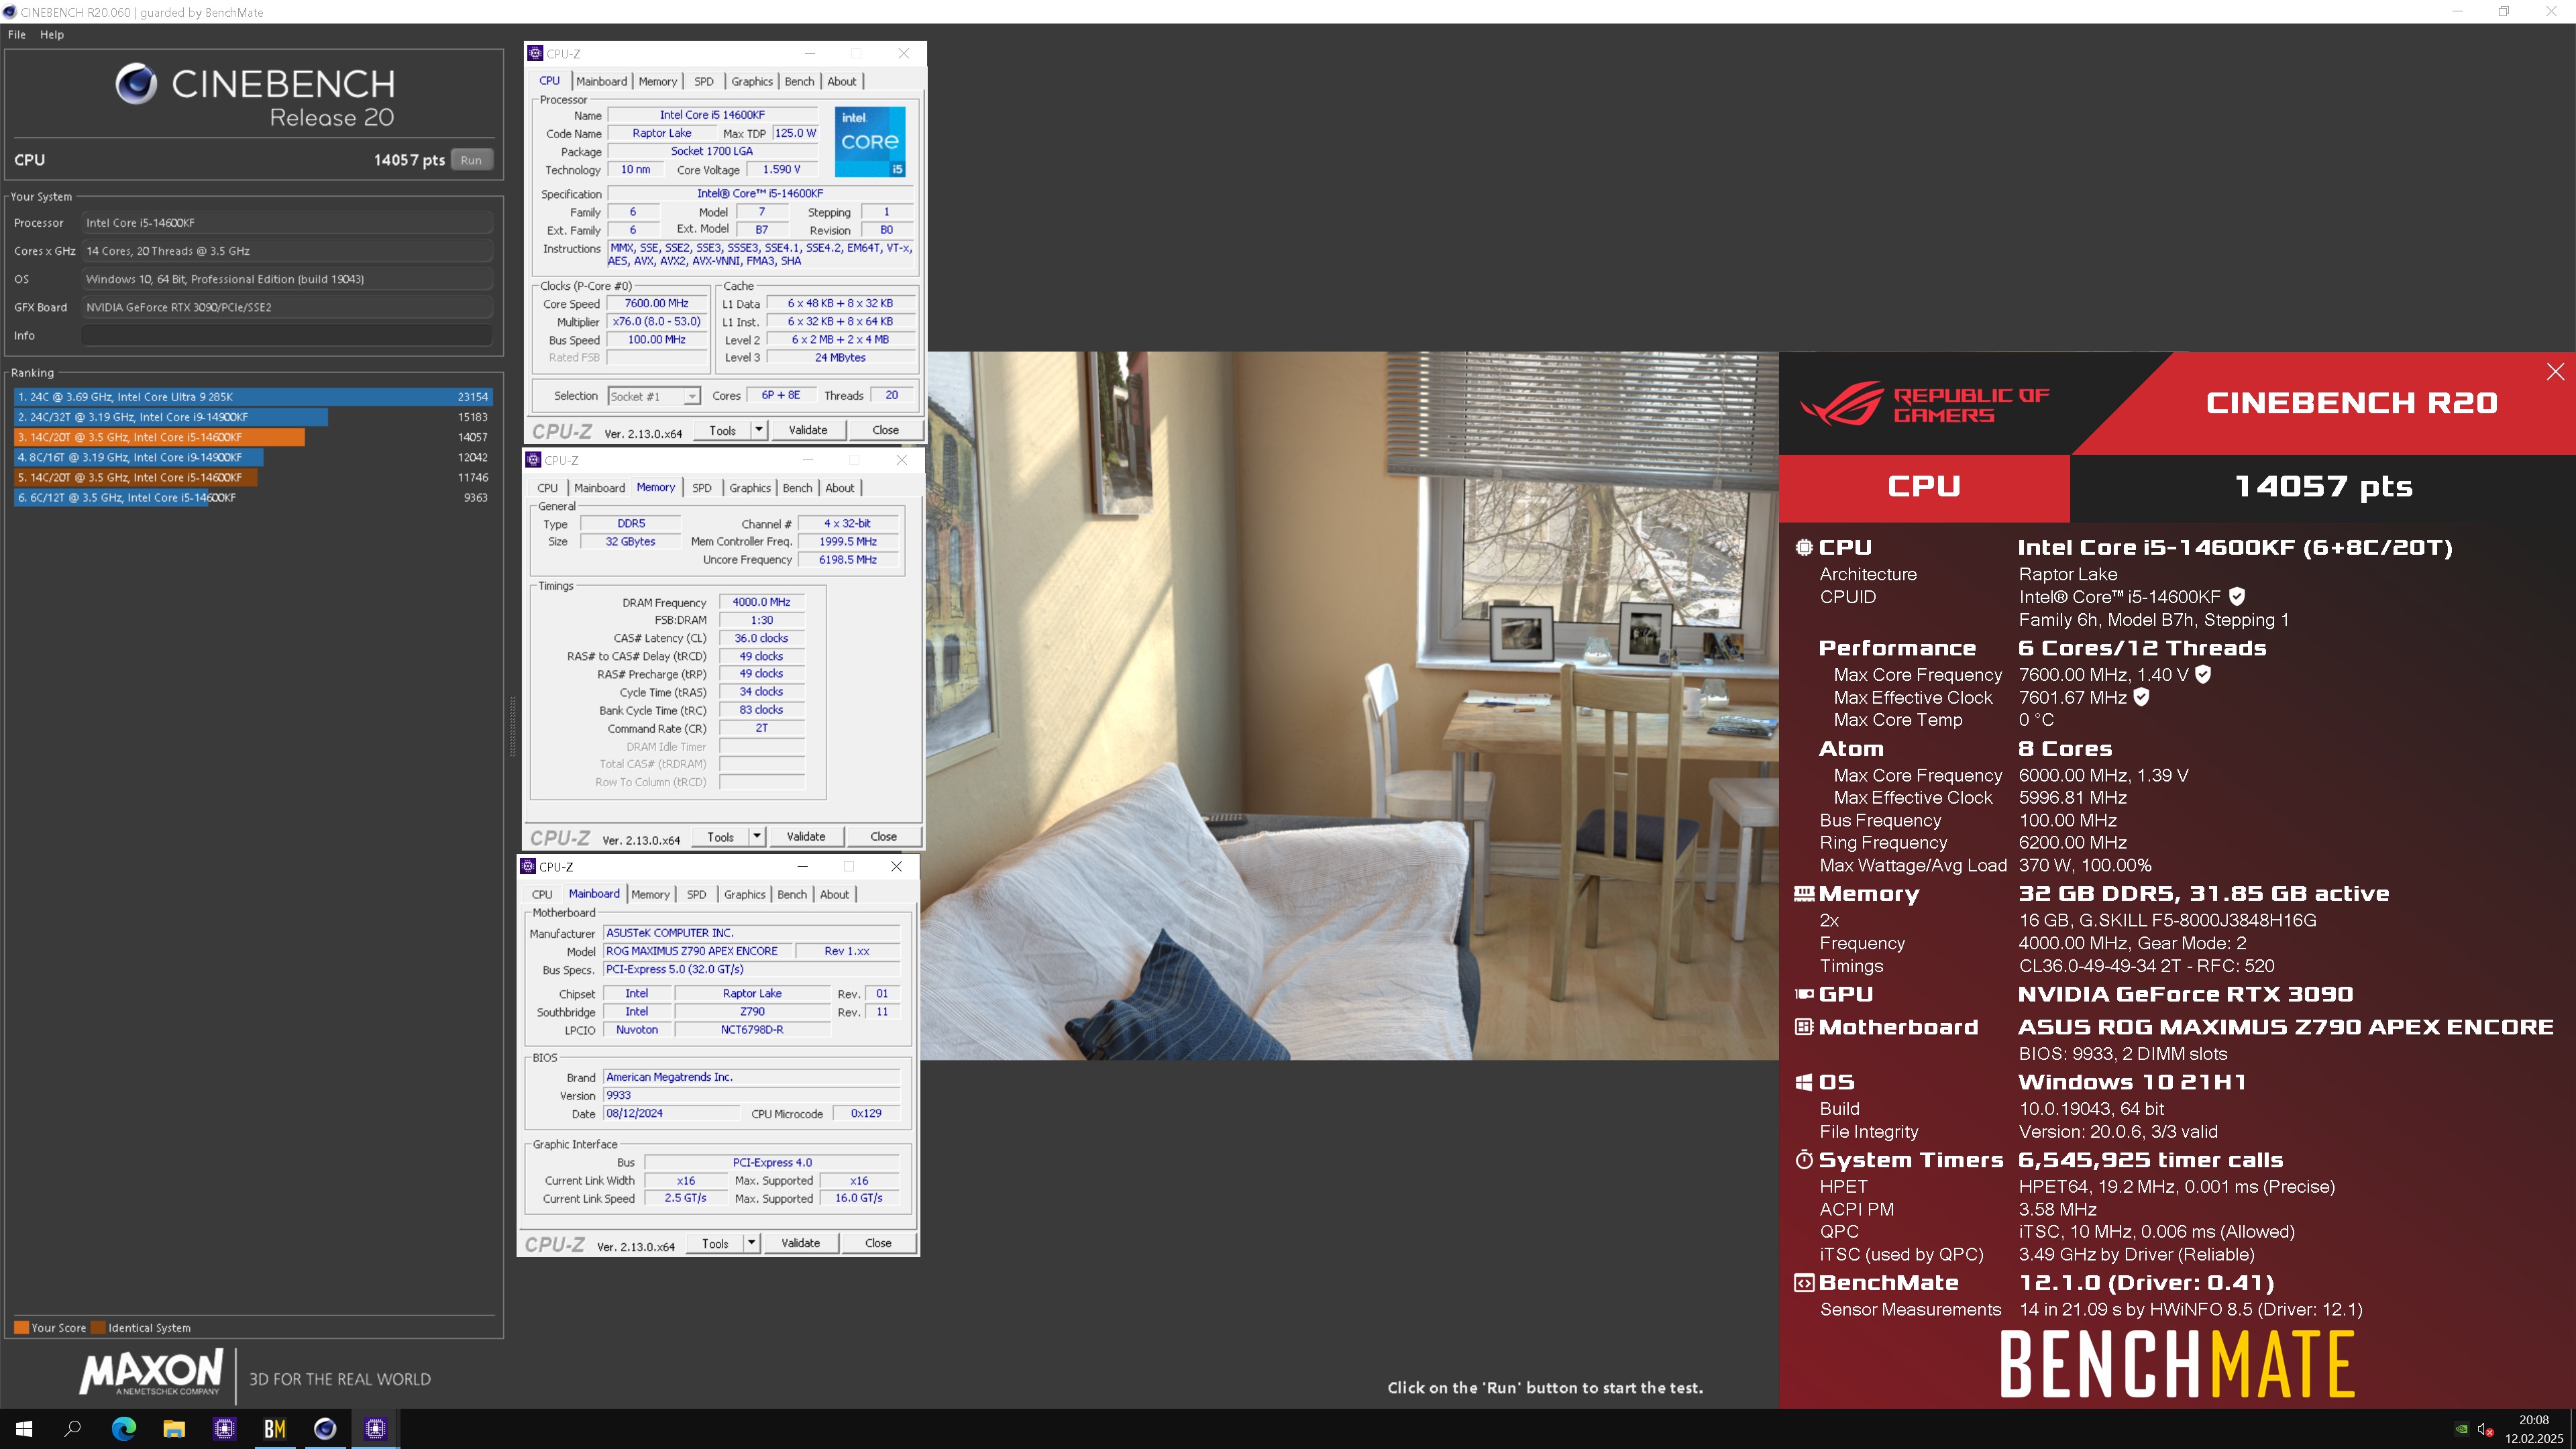Select the highlighted CPU-Z taskbar icon after Cinebench
The height and width of the screenshot is (1449, 2576).
(x=376, y=1429)
